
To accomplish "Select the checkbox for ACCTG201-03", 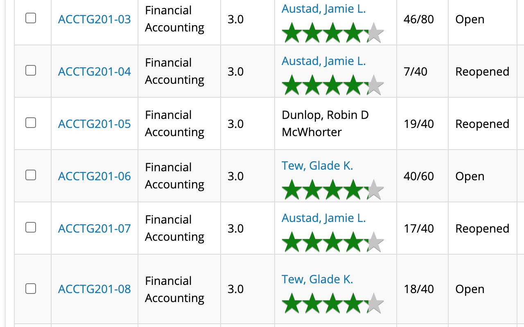I will tap(31, 18).
